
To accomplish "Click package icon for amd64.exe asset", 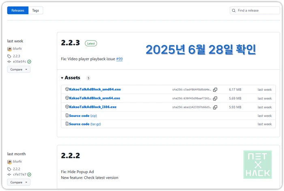I will pyautogui.click(x=67, y=89).
